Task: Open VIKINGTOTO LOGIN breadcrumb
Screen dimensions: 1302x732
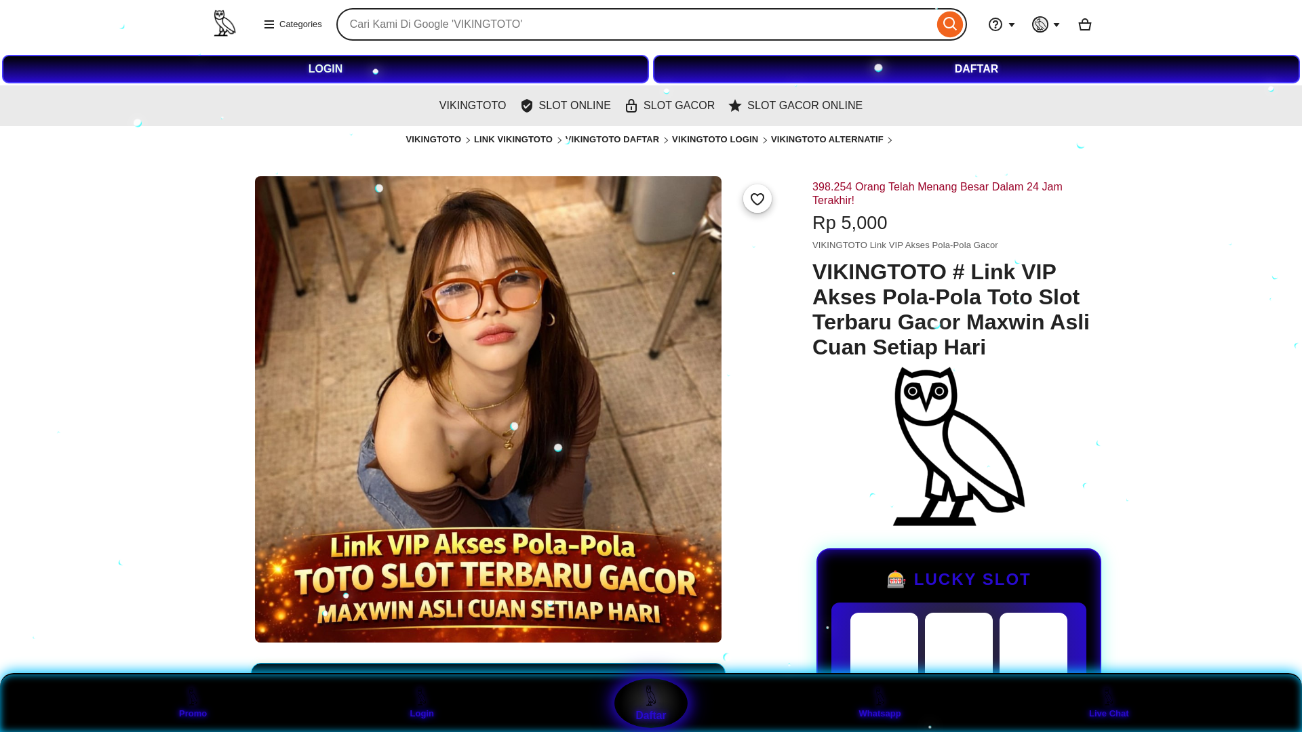Action: coord(715,140)
